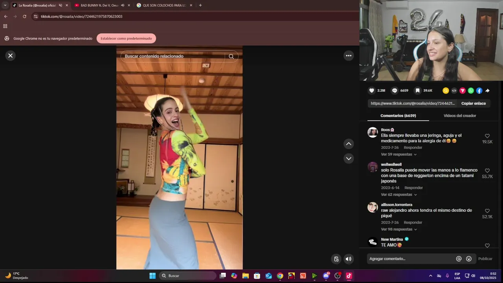The width and height of the screenshot is (503, 283).
Task: Open the weather widget showing 17°C
Action: (x=17, y=276)
